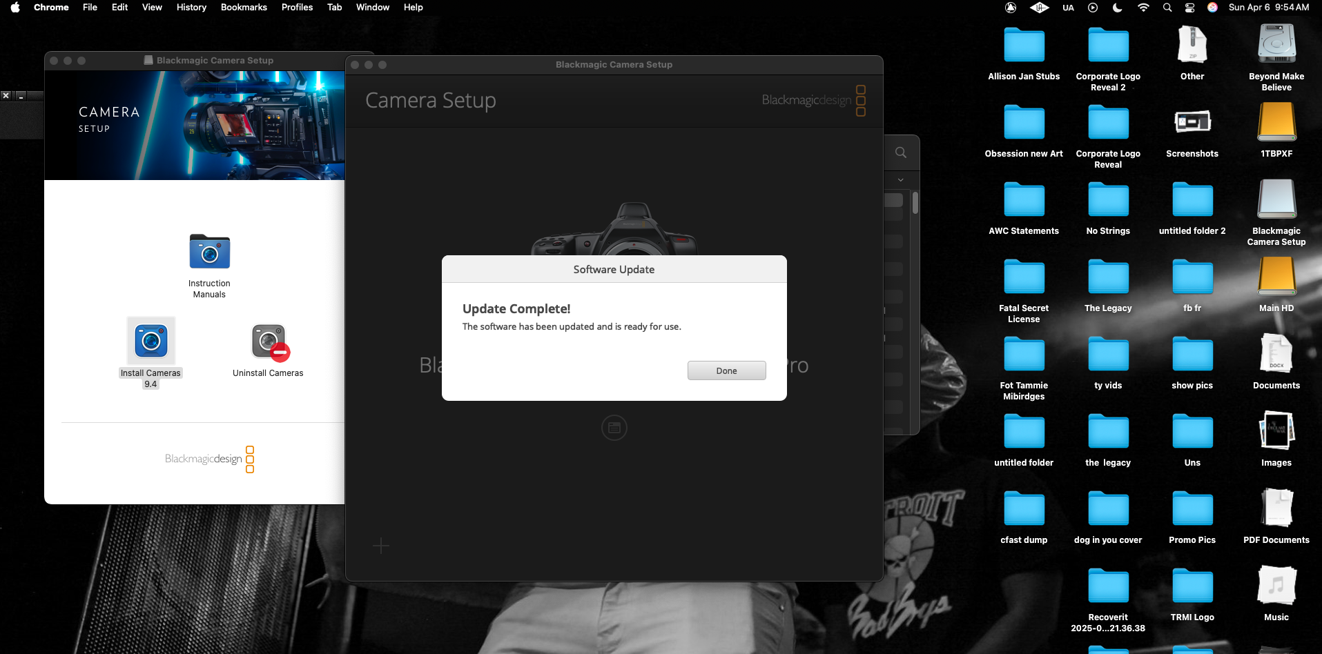Image resolution: width=1322 pixels, height=654 pixels.
Task: Select Blackmagic Camera Setup disk image
Action: pyautogui.click(x=1276, y=199)
